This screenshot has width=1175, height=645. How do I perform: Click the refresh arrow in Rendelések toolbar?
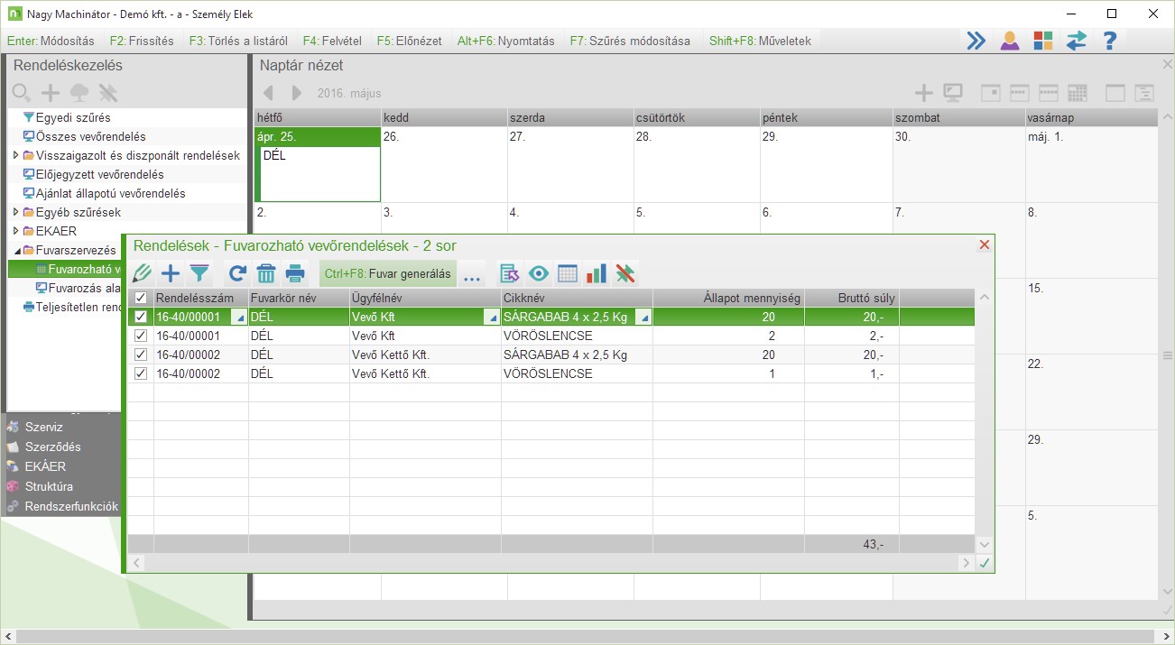[x=237, y=274]
